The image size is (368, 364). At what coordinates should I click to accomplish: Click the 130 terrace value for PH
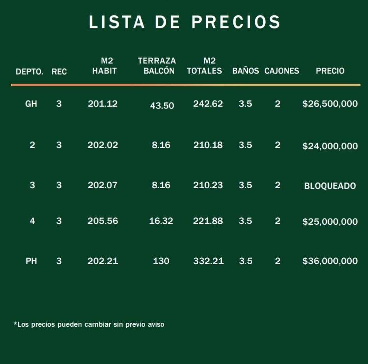click(161, 261)
